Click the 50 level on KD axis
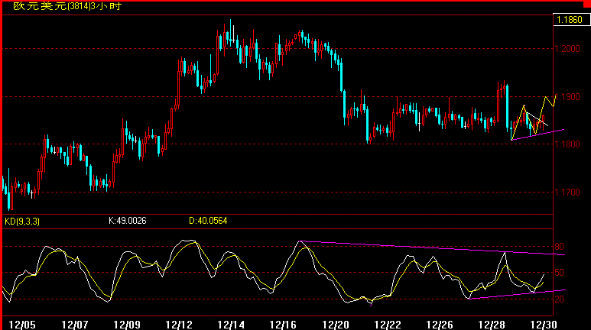591x330 pixels. (x=560, y=273)
